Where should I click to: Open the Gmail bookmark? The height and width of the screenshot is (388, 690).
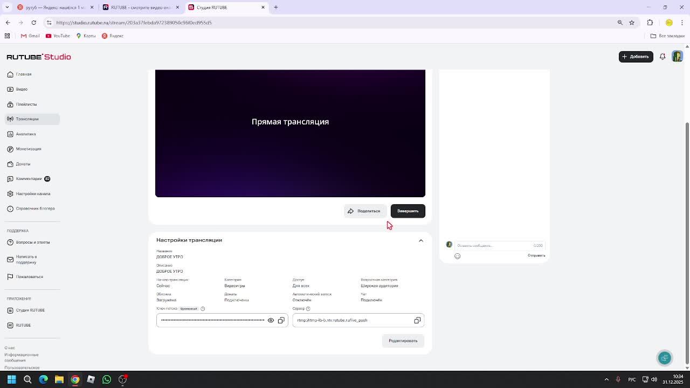[x=30, y=36]
